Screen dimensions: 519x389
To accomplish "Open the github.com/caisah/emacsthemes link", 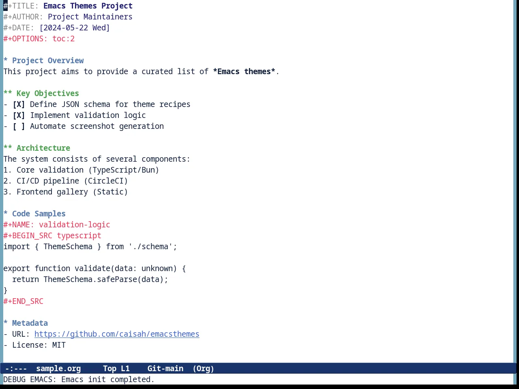I will [x=117, y=334].
